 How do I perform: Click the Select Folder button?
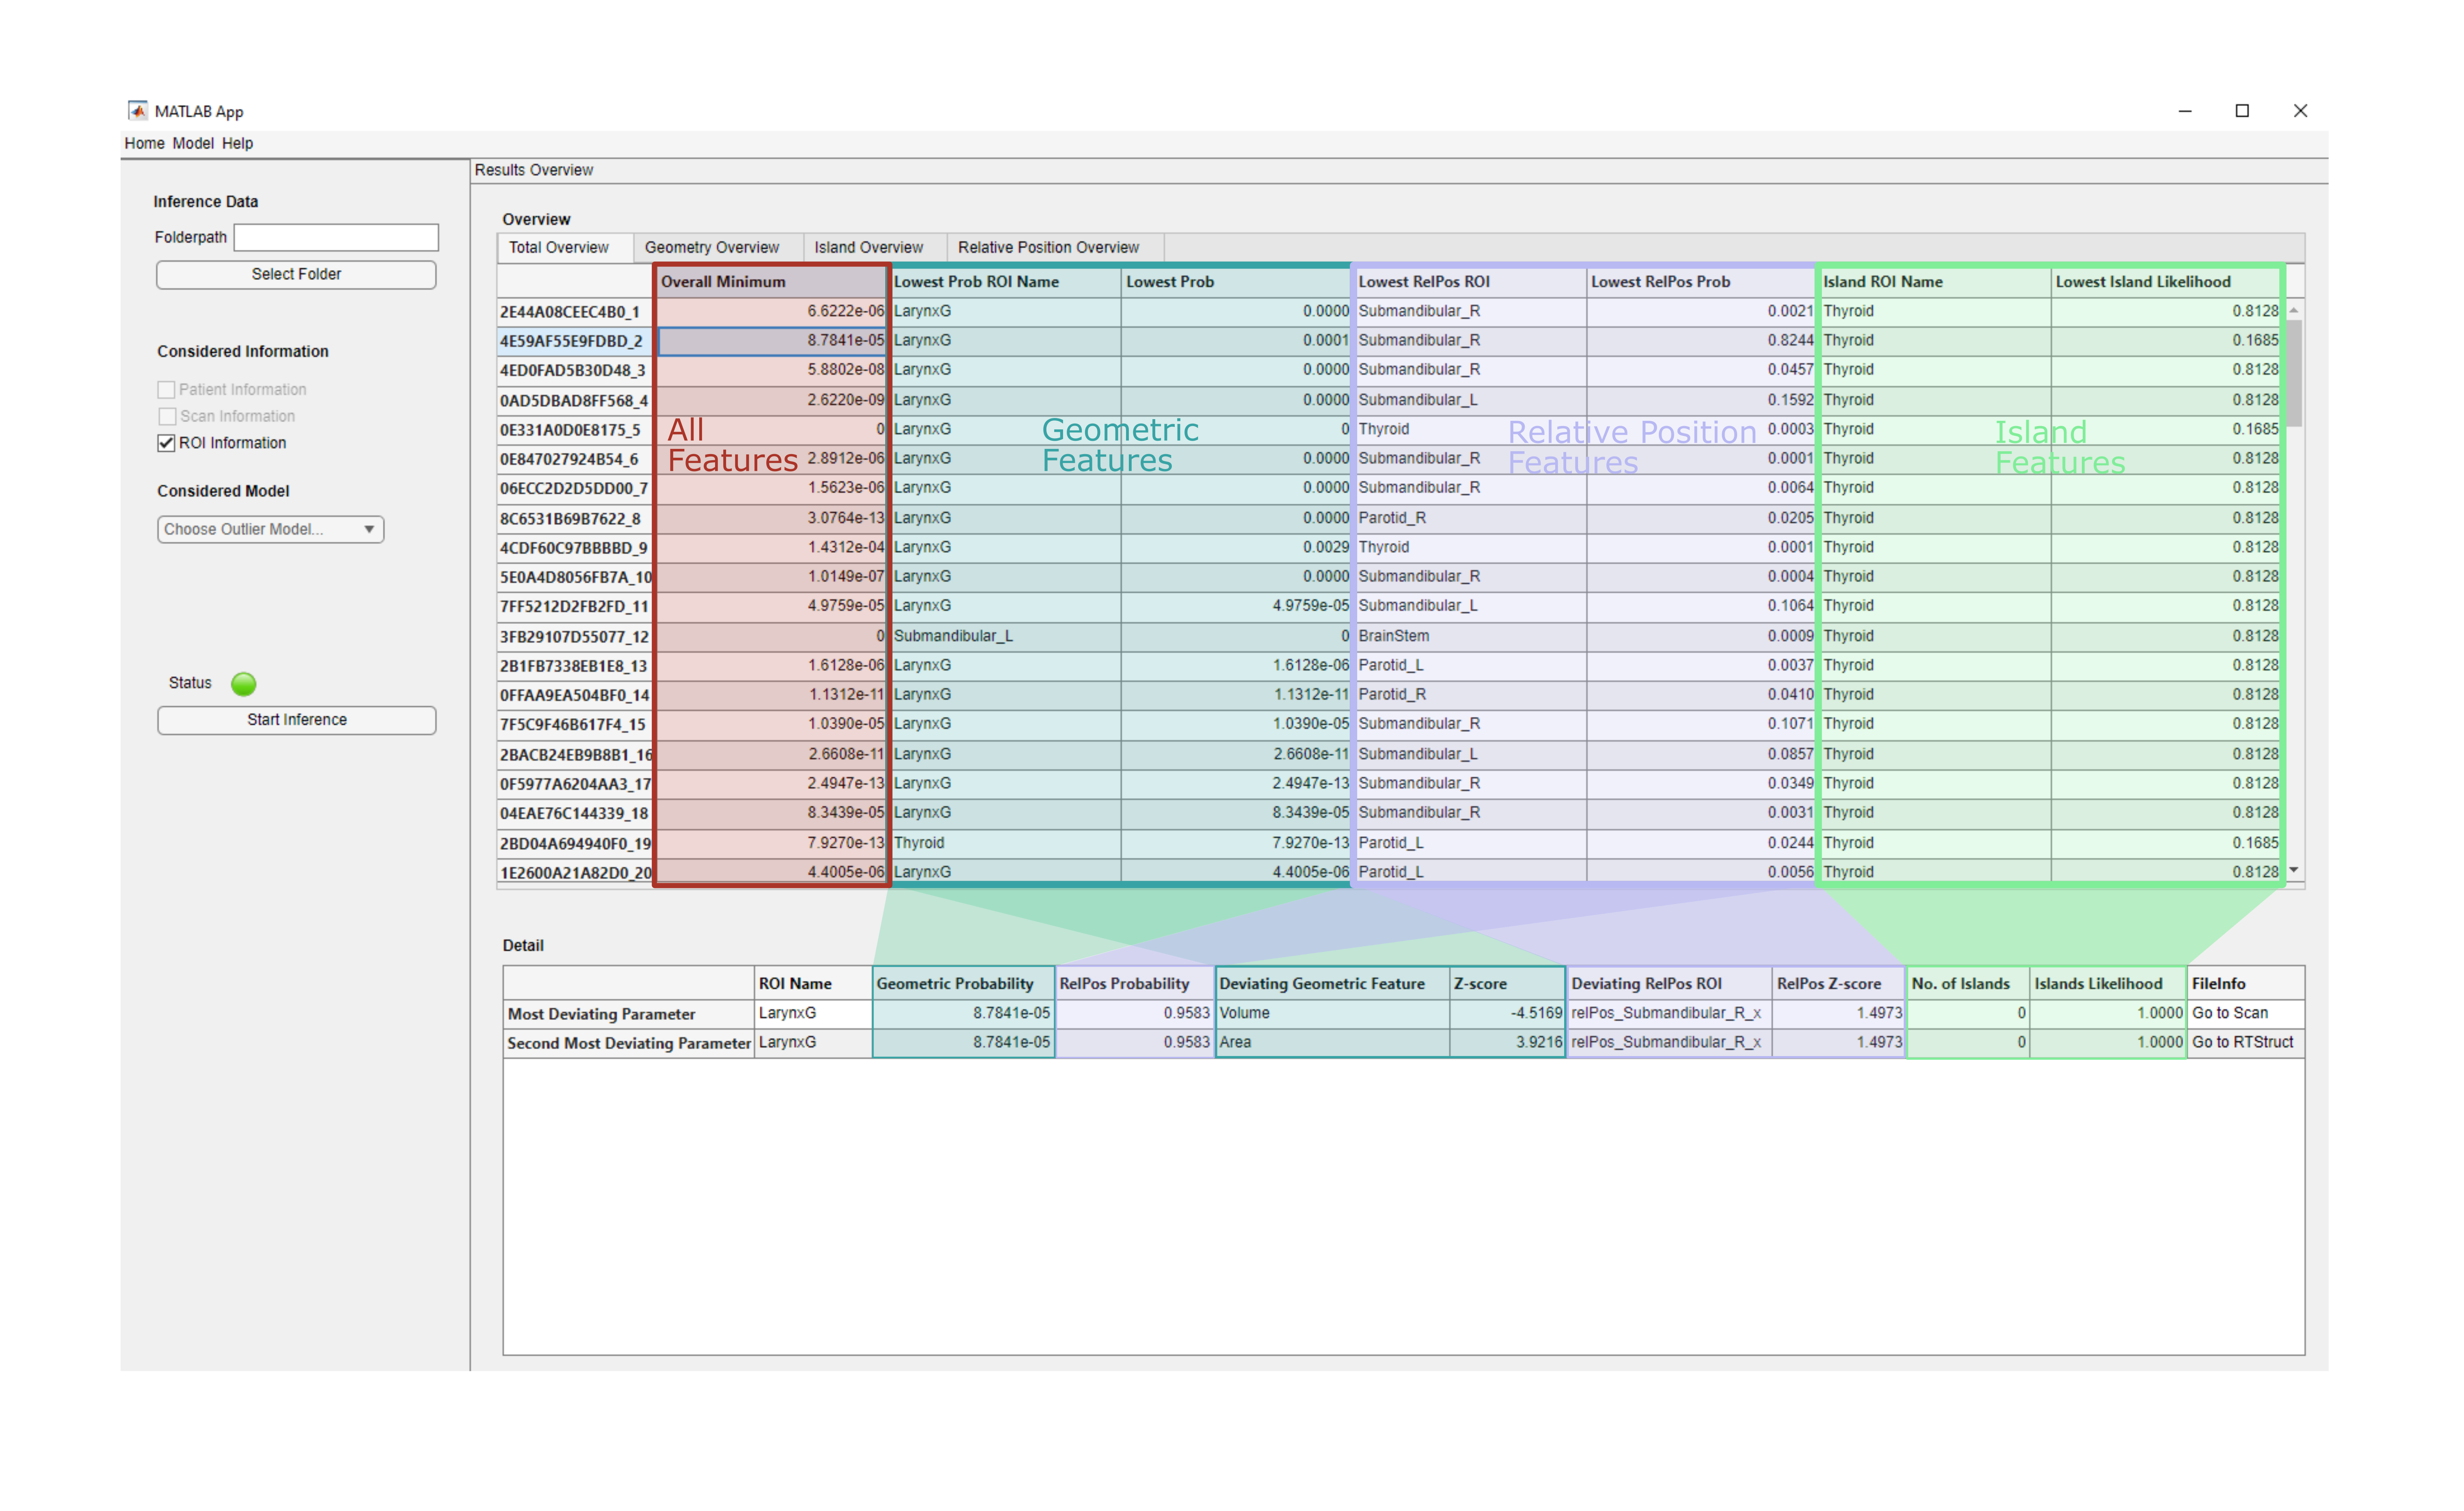click(x=296, y=275)
